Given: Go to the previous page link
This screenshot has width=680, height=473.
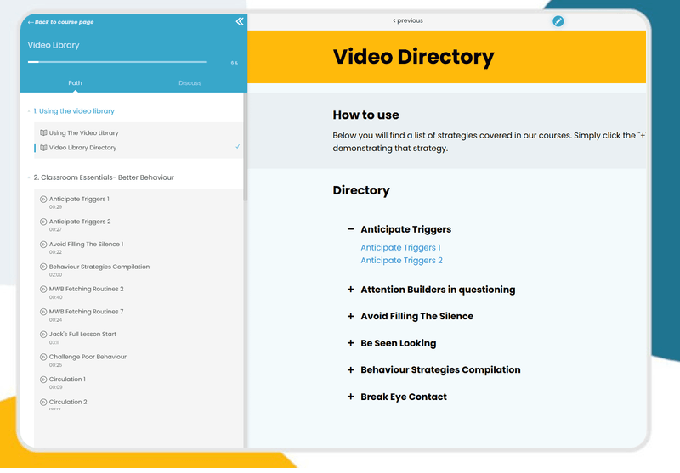Looking at the screenshot, I should coord(408,20).
